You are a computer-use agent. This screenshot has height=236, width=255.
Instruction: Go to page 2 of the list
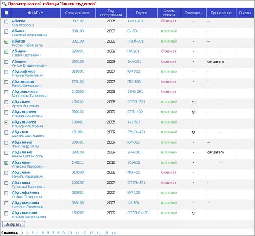27,233
